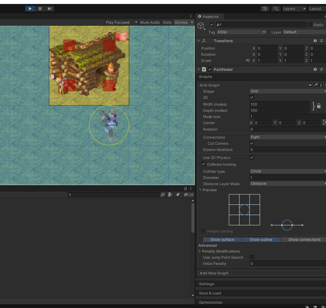Toggle the Pathfinder component enabled checkbox
Image resolution: width=326 pixels, height=308 pixels.
(210, 69)
